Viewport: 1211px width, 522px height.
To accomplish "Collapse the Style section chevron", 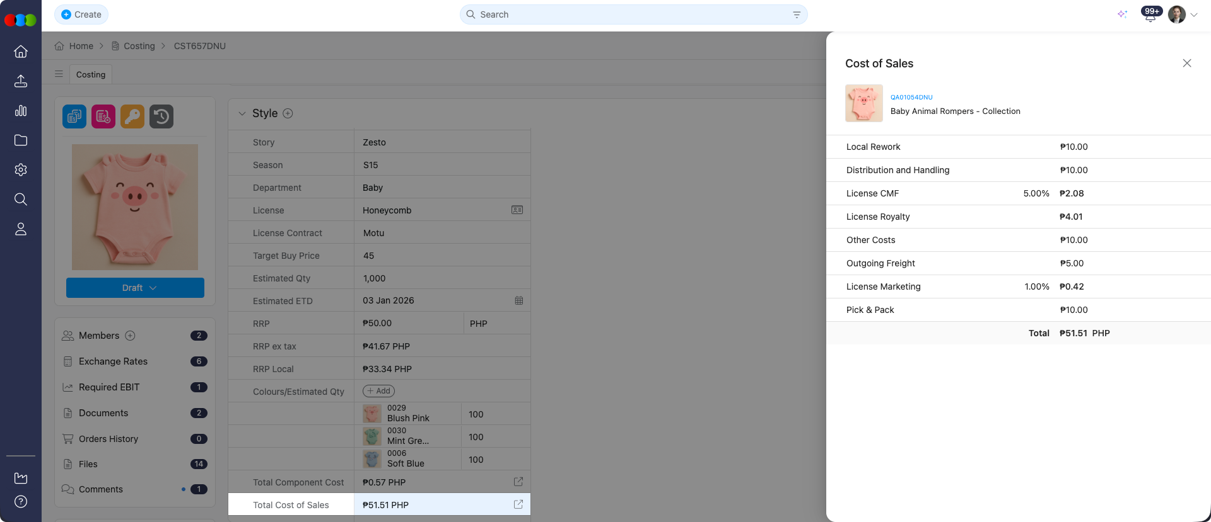I will 242,114.
